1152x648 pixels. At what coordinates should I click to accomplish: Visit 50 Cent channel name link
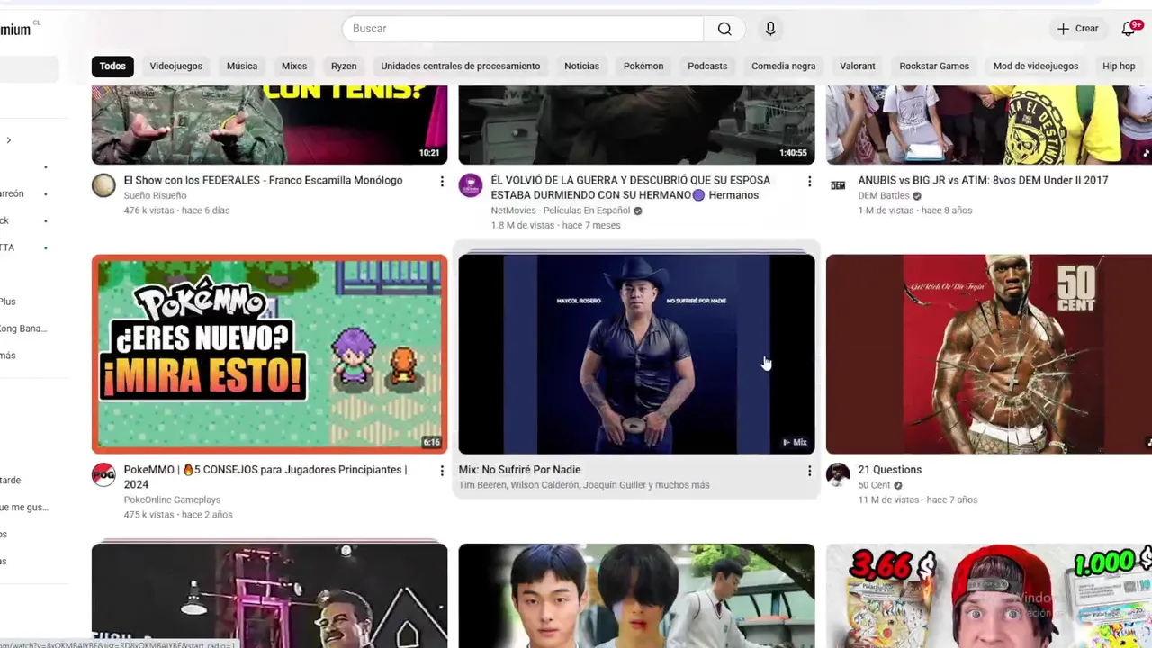874,484
